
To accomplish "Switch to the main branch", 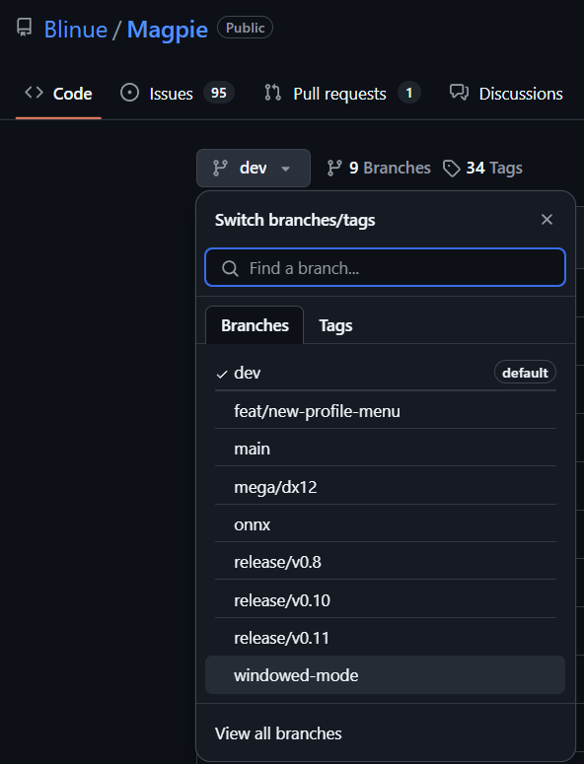I will tap(385, 449).
